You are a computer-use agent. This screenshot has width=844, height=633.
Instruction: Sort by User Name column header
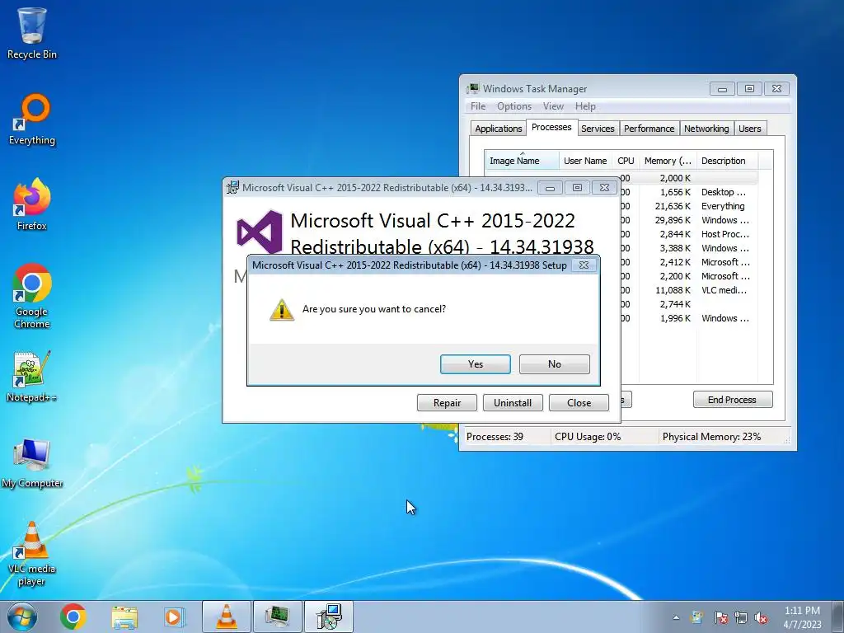[585, 161]
